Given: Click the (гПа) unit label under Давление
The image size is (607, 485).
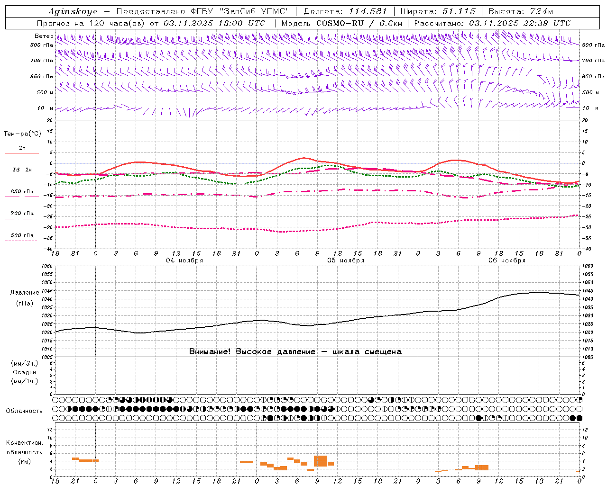Looking at the screenshot, I should (x=25, y=304).
